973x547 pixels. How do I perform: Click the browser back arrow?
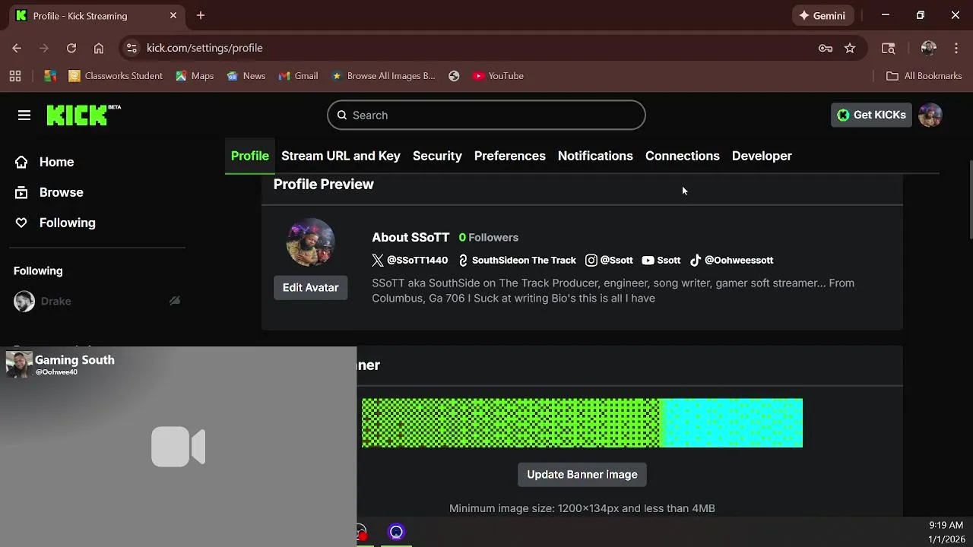[17, 48]
